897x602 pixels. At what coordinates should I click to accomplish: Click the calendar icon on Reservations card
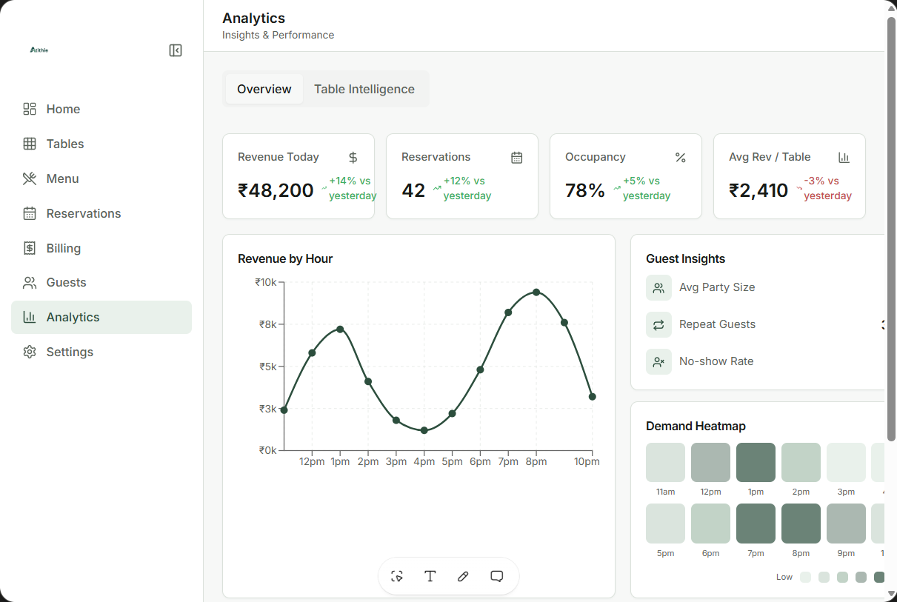(517, 157)
